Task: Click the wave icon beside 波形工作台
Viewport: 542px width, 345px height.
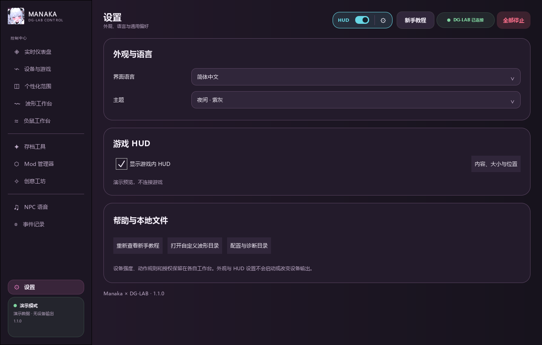Action: pos(17,103)
